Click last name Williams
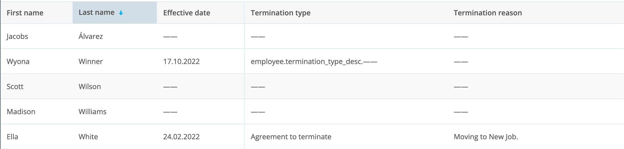 [x=93, y=112]
